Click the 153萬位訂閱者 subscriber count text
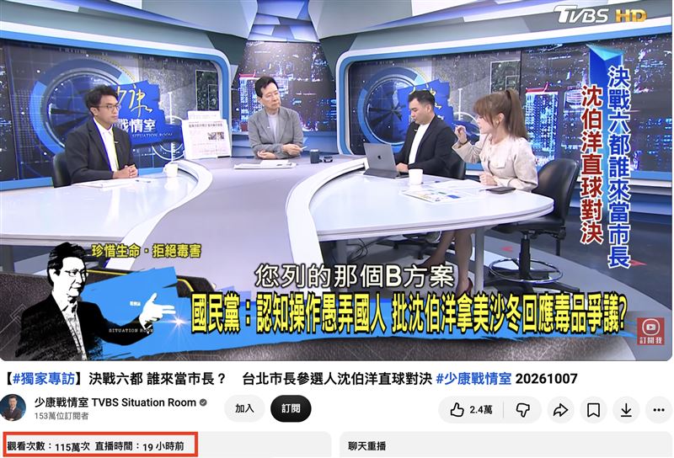Image resolution: width=674 pixels, height=458 pixels. pyautogui.click(x=62, y=416)
